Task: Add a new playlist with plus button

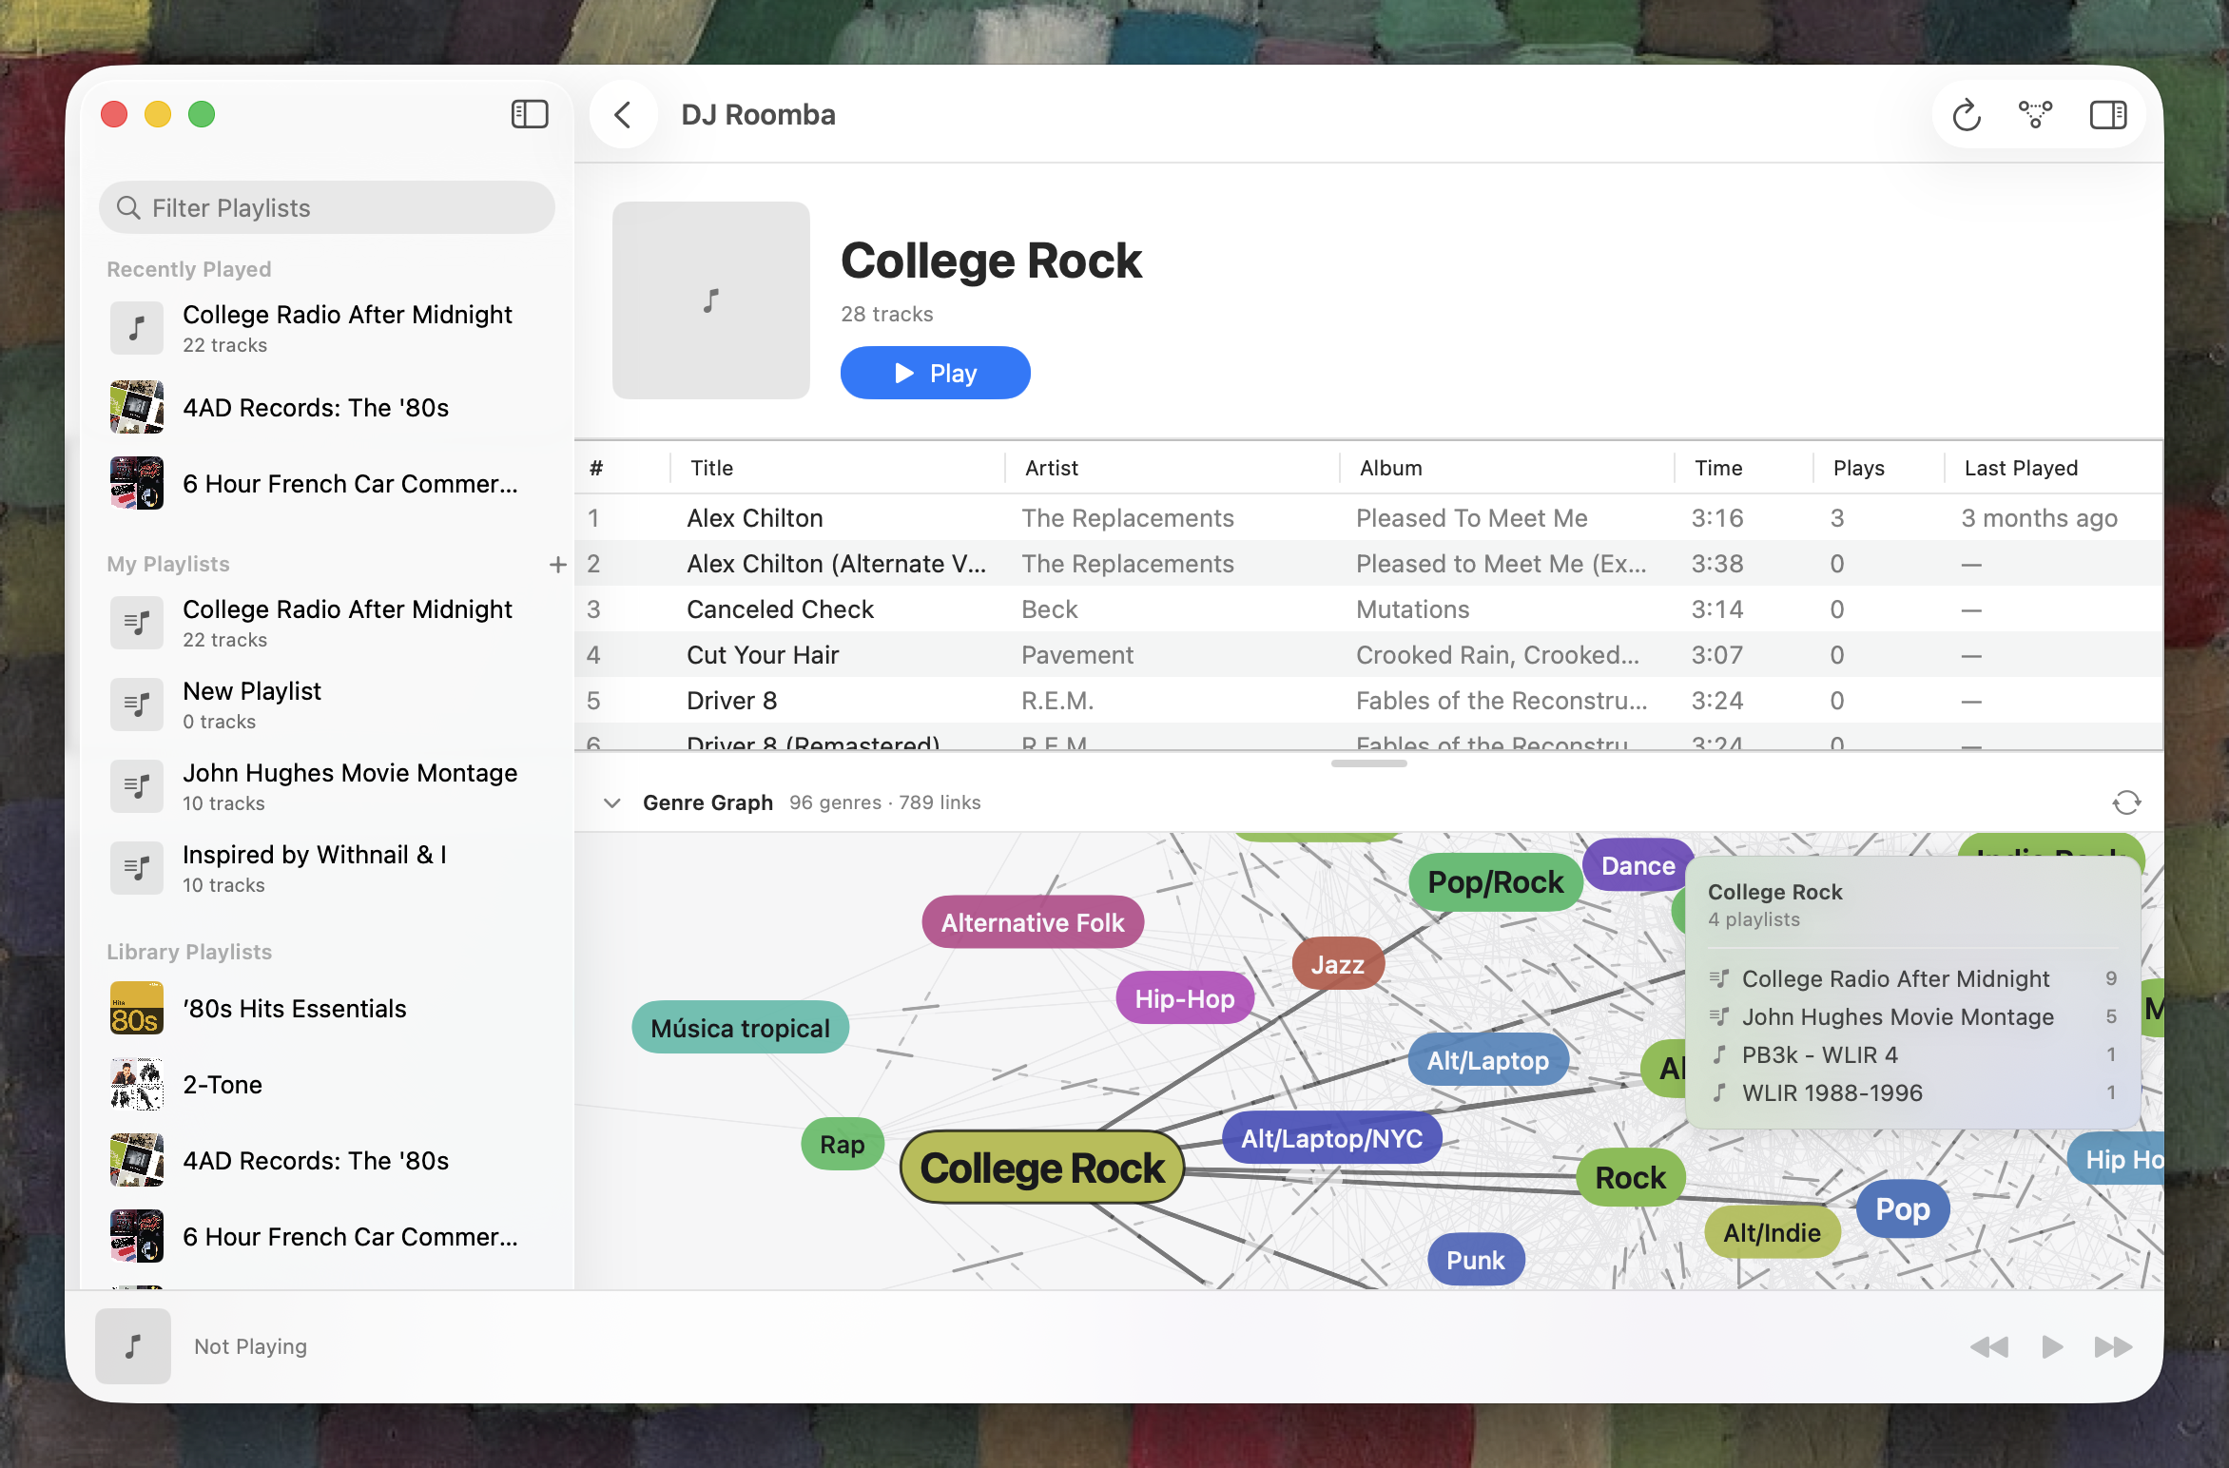Action: pos(558,564)
